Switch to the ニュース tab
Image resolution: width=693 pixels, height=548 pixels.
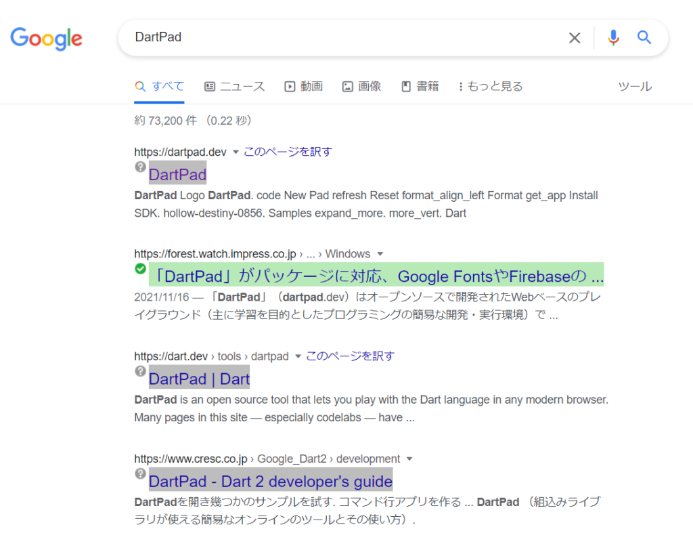[234, 86]
